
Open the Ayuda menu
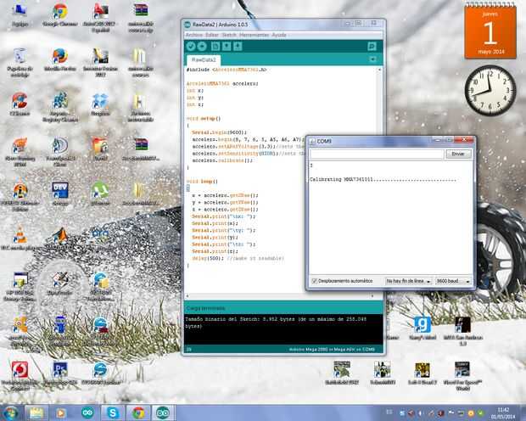coord(279,35)
